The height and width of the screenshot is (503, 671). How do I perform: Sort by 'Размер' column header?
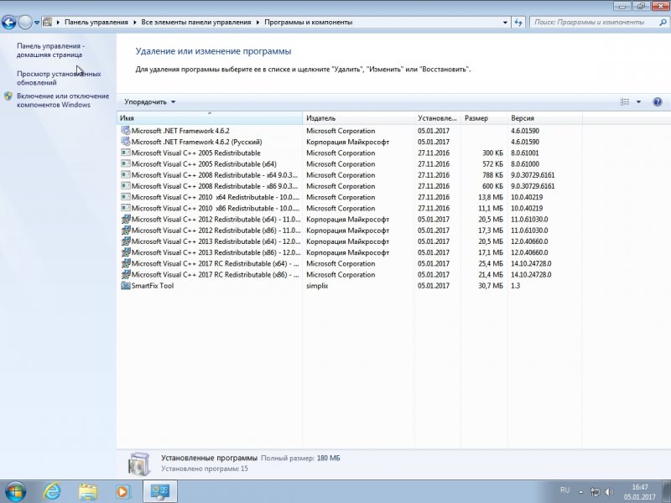tap(484, 118)
